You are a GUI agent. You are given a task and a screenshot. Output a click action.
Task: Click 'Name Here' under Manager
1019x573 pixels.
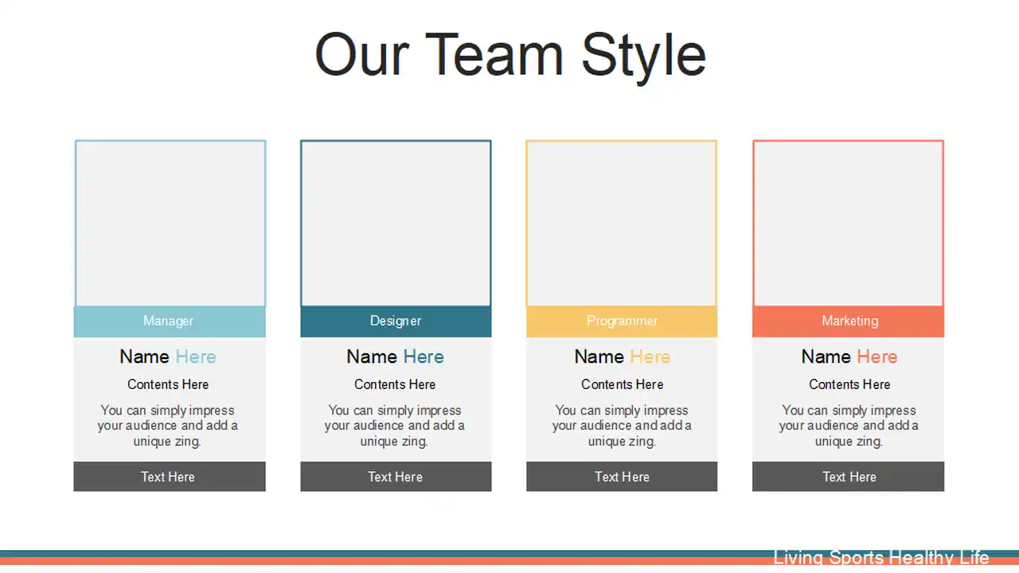pyautogui.click(x=168, y=357)
